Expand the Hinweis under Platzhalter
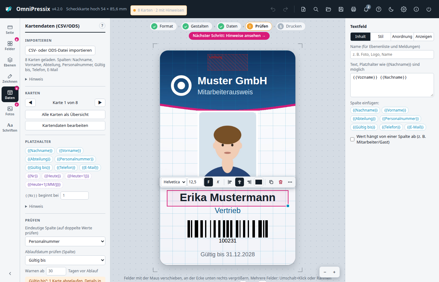Screen dimensions: 439x282 [x=34, y=206]
